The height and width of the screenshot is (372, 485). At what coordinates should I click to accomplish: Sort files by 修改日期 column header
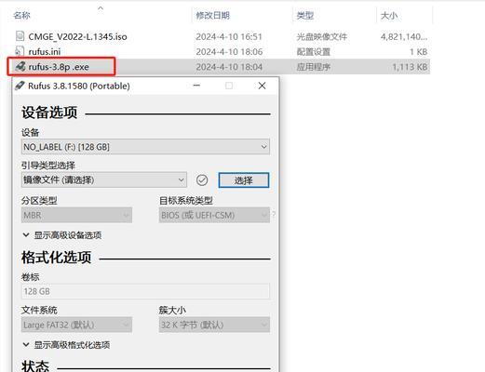tap(213, 15)
